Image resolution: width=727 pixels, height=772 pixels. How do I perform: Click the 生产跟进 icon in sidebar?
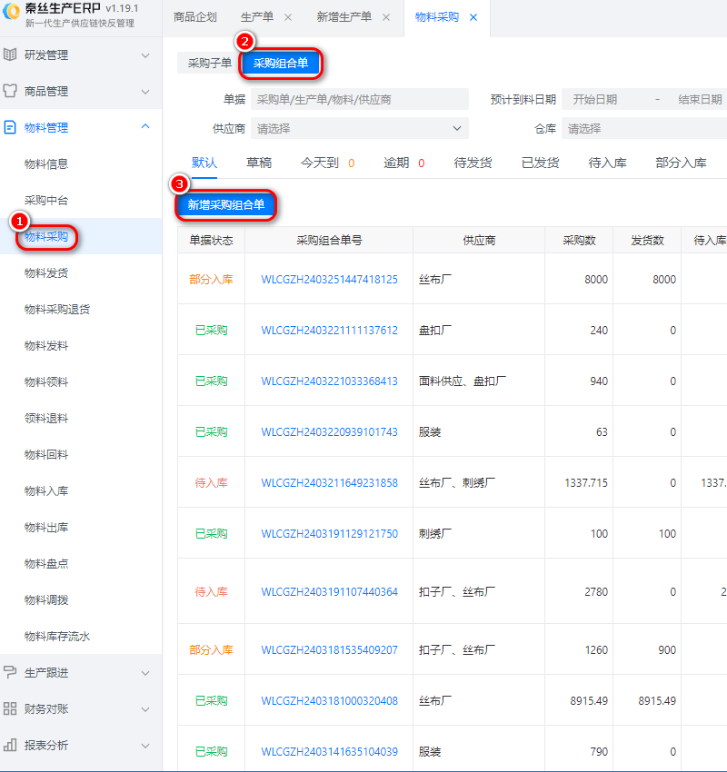11,673
